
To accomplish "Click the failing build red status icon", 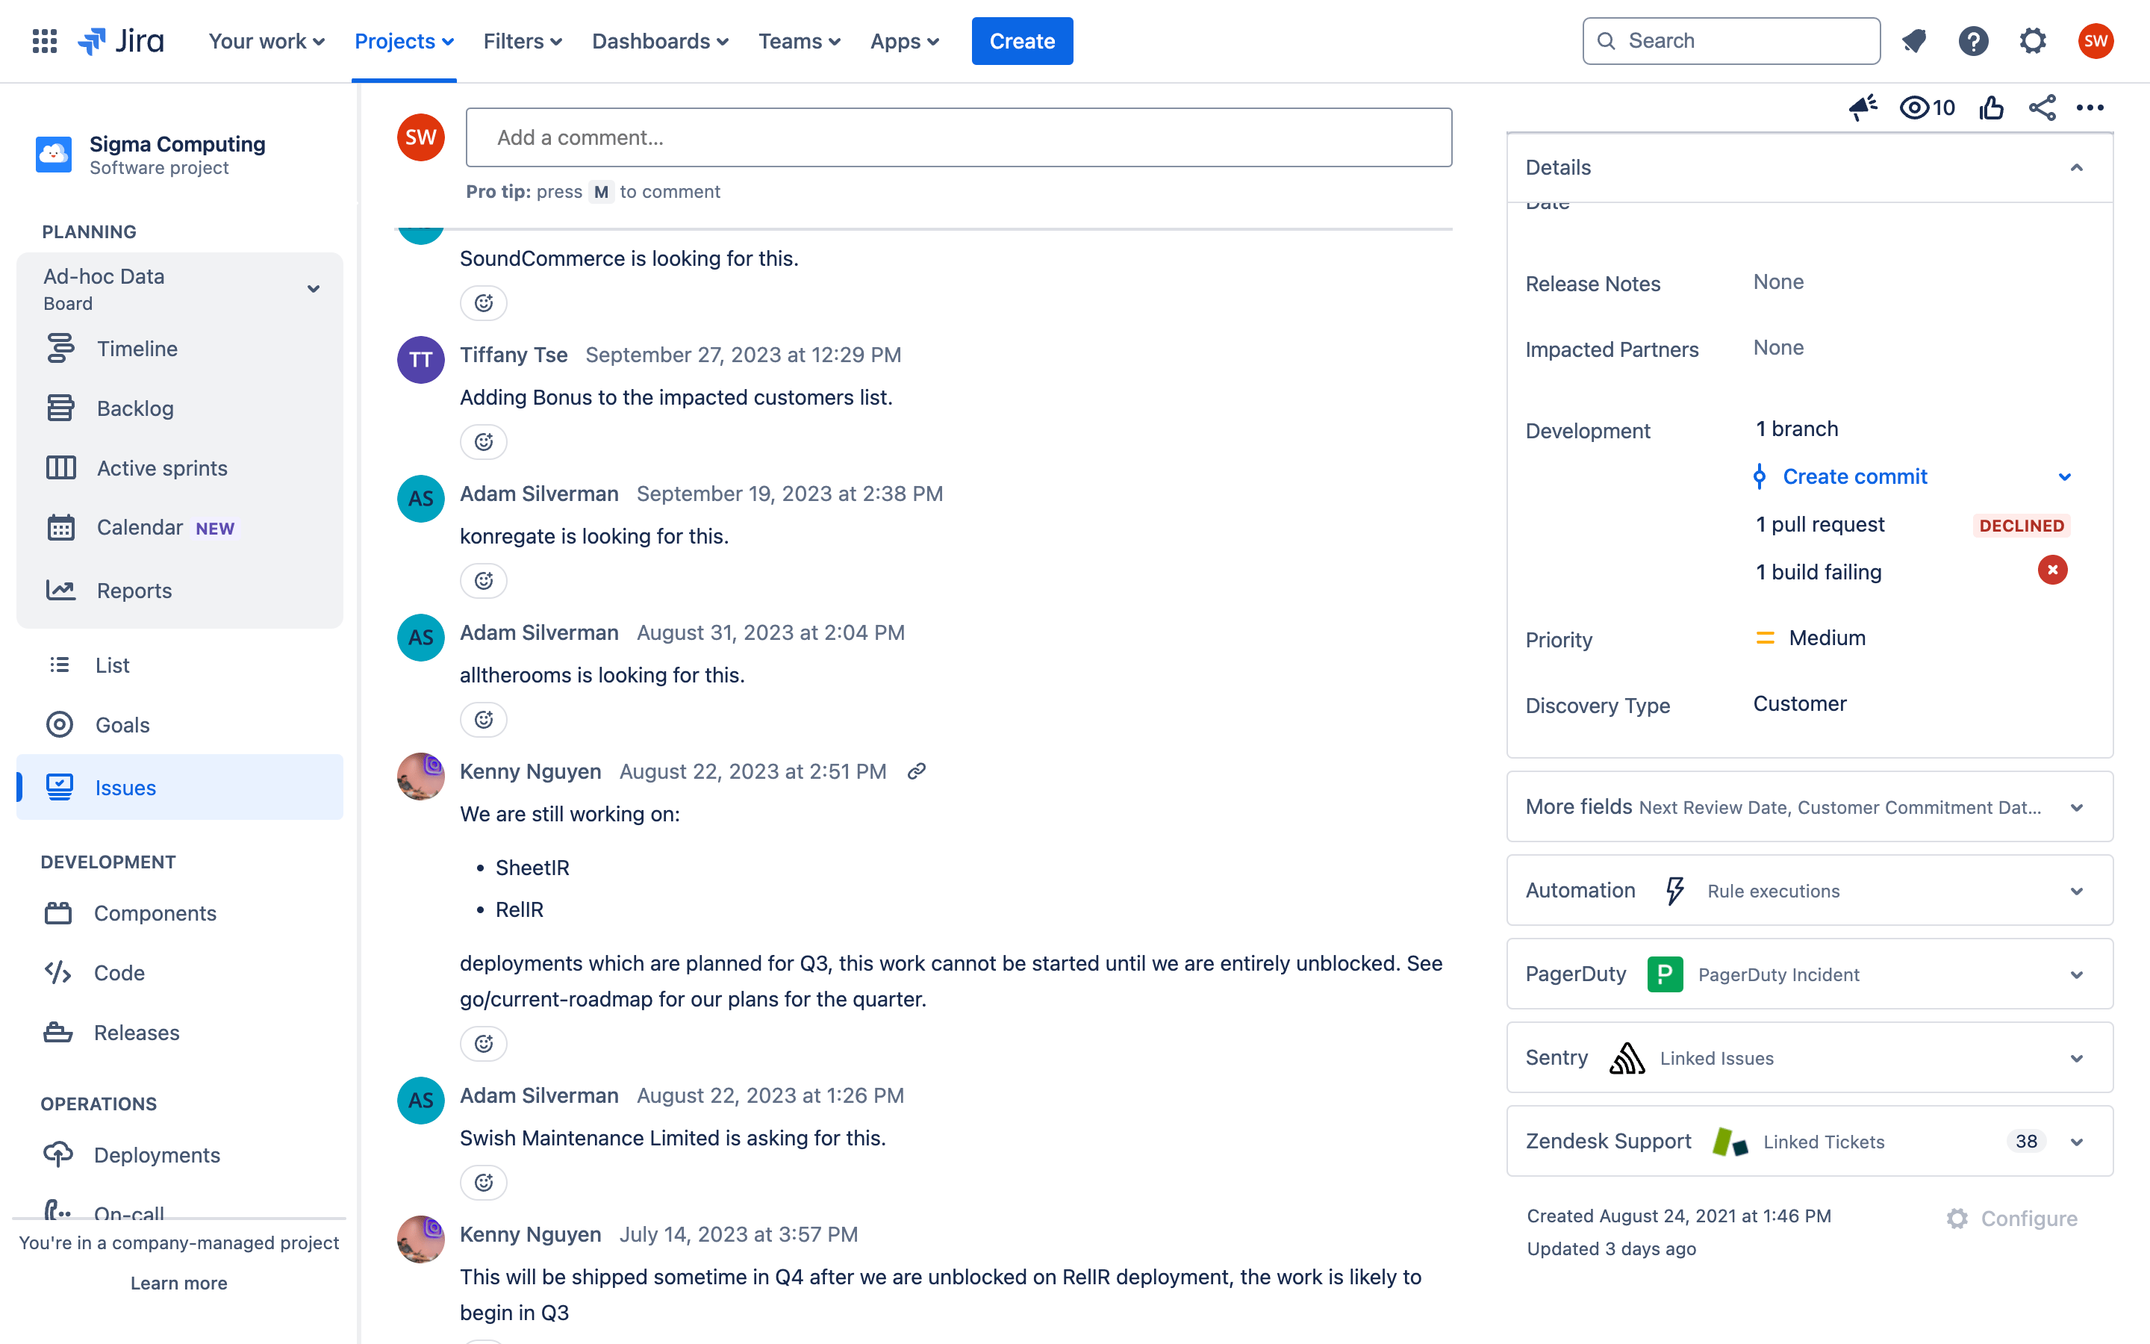I will [x=2052, y=570].
